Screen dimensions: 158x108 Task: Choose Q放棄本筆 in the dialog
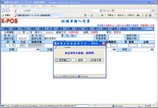(x=96, y=60)
